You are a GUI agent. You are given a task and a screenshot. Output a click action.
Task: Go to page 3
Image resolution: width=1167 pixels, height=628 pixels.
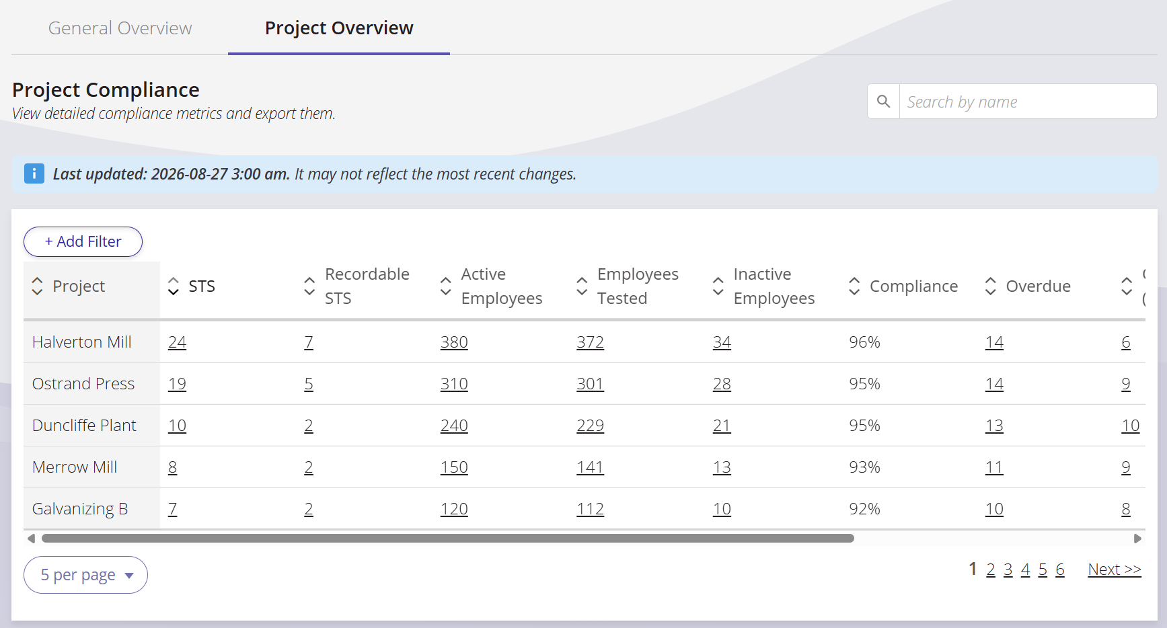pos(1008,570)
